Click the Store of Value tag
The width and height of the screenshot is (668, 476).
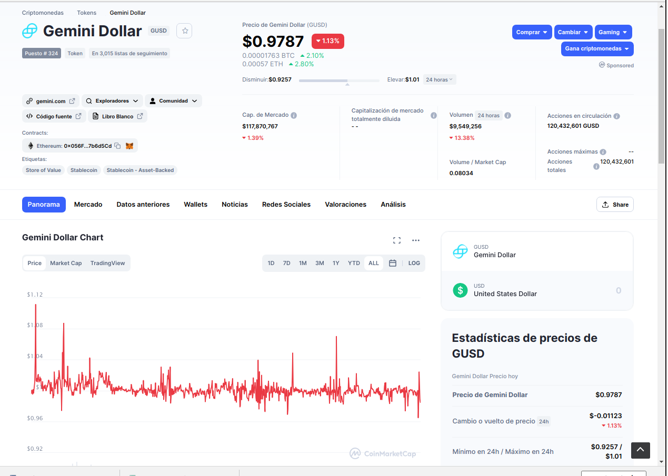pos(44,170)
